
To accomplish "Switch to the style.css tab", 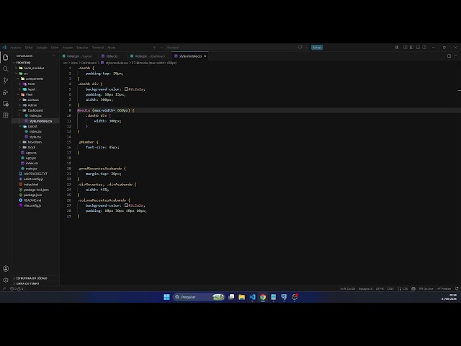I will [112, 56].
